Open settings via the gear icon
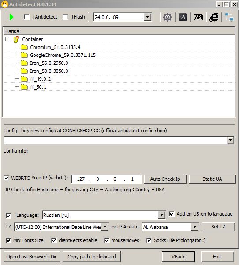239x265 pixels. point(167,17)
